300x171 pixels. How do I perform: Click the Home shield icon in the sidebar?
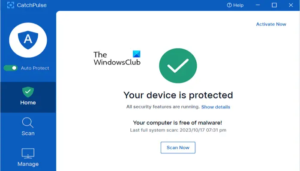(x=28, y=91)
